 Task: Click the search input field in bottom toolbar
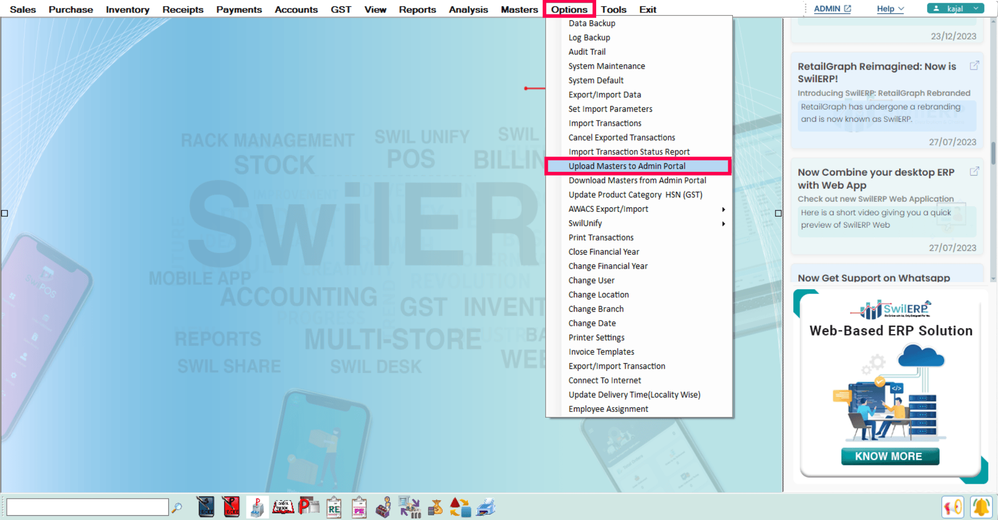click(x=87, y=507)
